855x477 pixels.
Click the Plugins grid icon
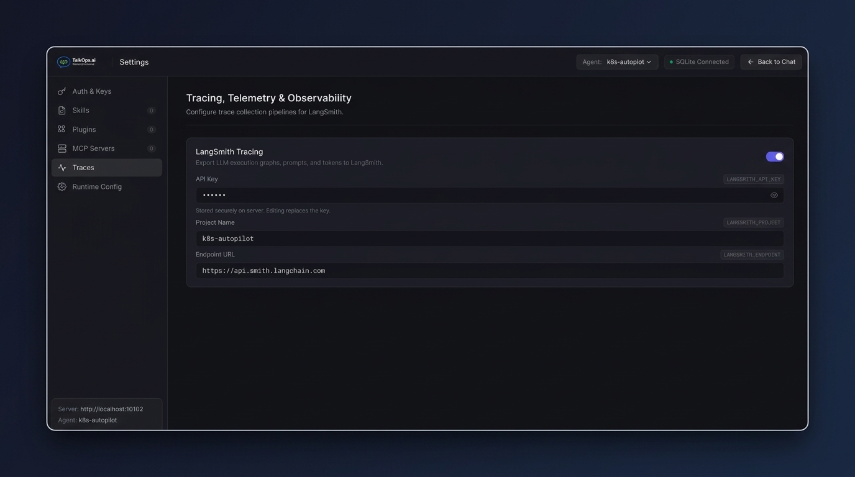pos(62,129)
